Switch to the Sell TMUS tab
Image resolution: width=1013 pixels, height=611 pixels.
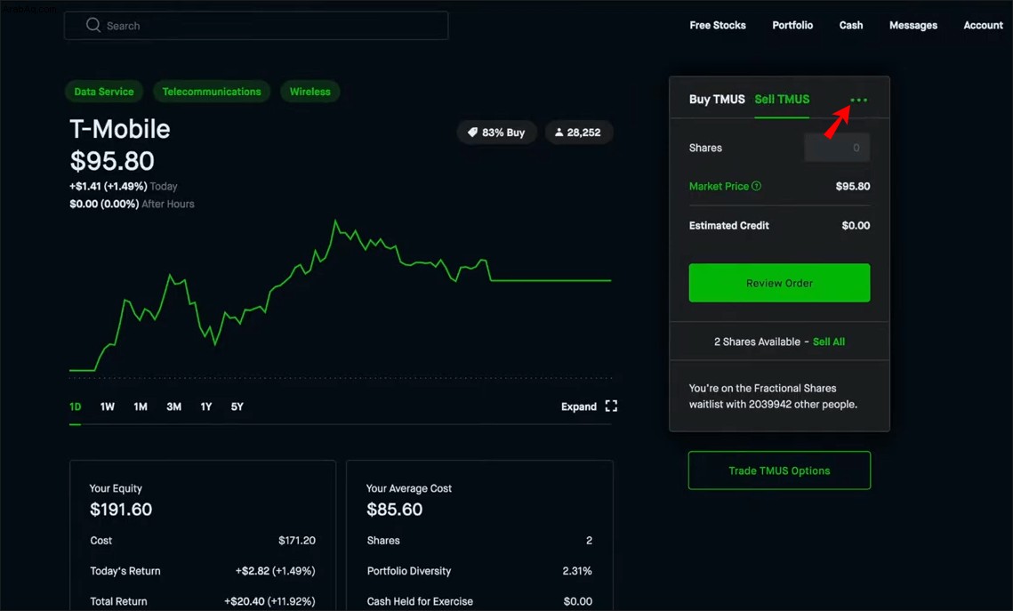coord(782,100)
